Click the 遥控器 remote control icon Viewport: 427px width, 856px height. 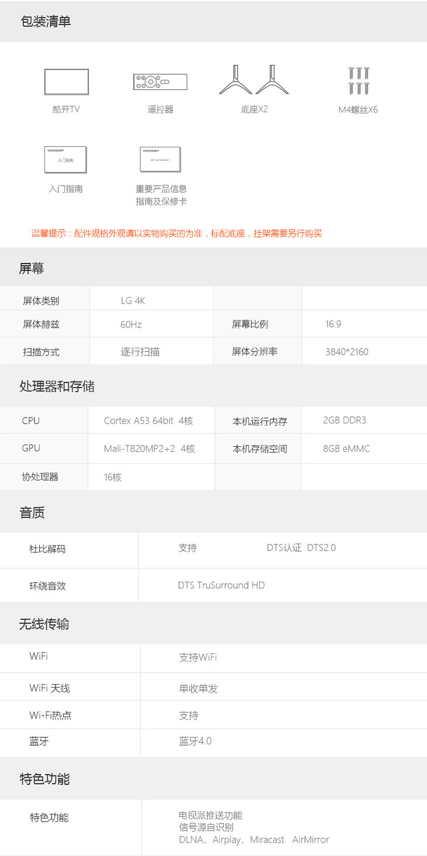point(160,81)
